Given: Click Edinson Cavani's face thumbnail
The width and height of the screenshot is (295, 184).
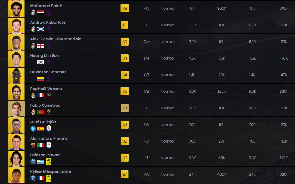Looking at the screenshot, I should click(16, 159).
